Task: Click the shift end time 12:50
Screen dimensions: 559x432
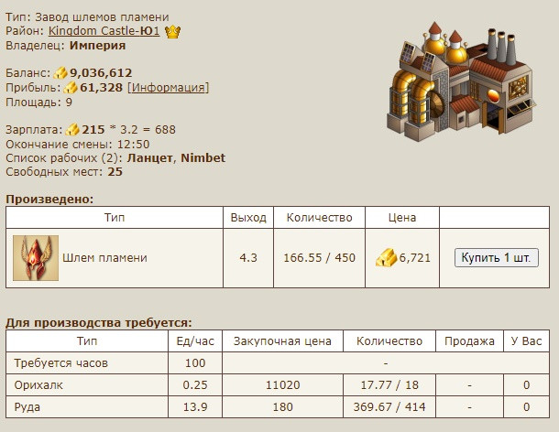Action: (x=133, y=145)
